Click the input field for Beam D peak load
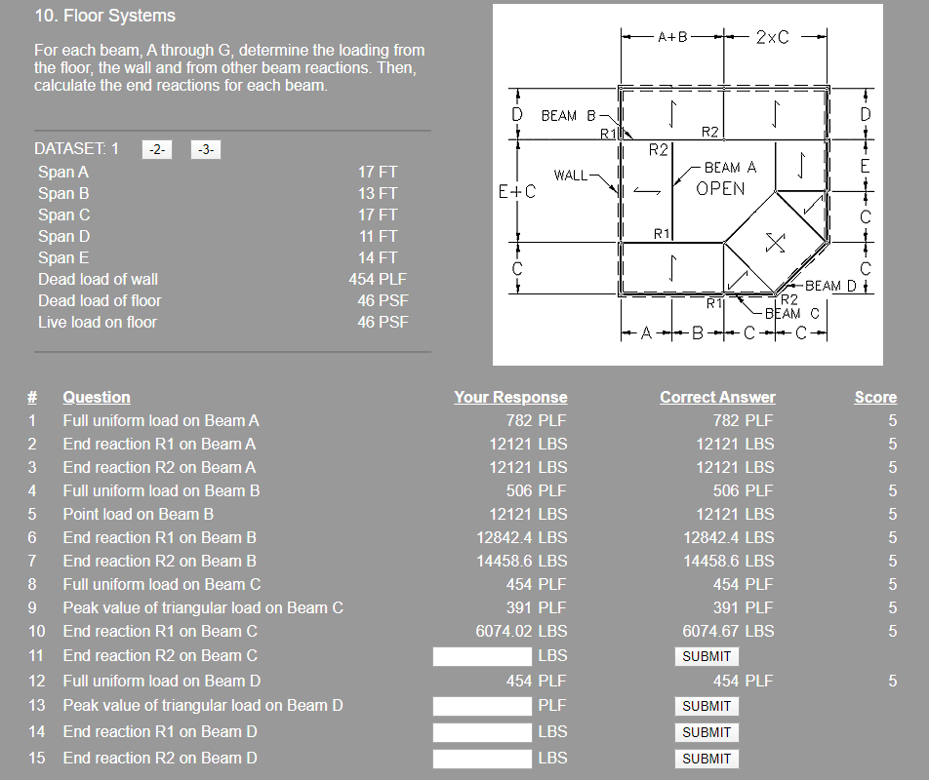 (x=482, y=706)
